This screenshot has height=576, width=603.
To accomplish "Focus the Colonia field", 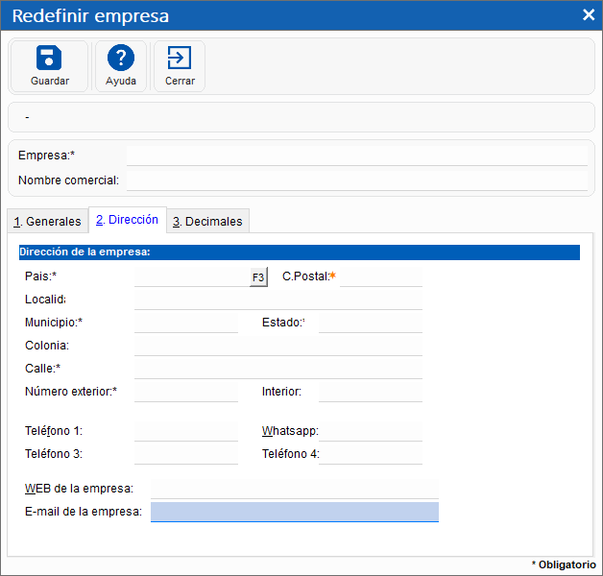I will click(x=278, y=346).
